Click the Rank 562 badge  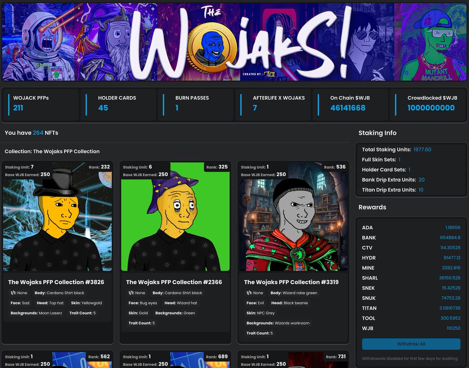coord(99,357)
